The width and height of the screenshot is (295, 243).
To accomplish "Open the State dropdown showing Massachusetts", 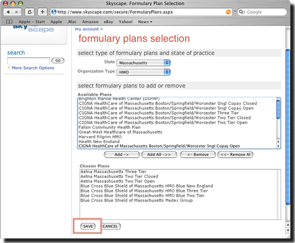I will pos(143,63).
